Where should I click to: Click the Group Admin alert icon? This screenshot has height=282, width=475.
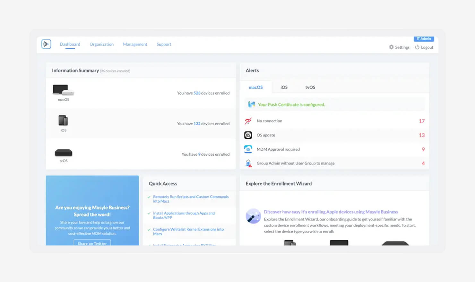pos(248,163)
